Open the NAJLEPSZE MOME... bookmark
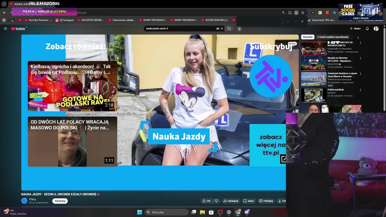 coord(90,20)
